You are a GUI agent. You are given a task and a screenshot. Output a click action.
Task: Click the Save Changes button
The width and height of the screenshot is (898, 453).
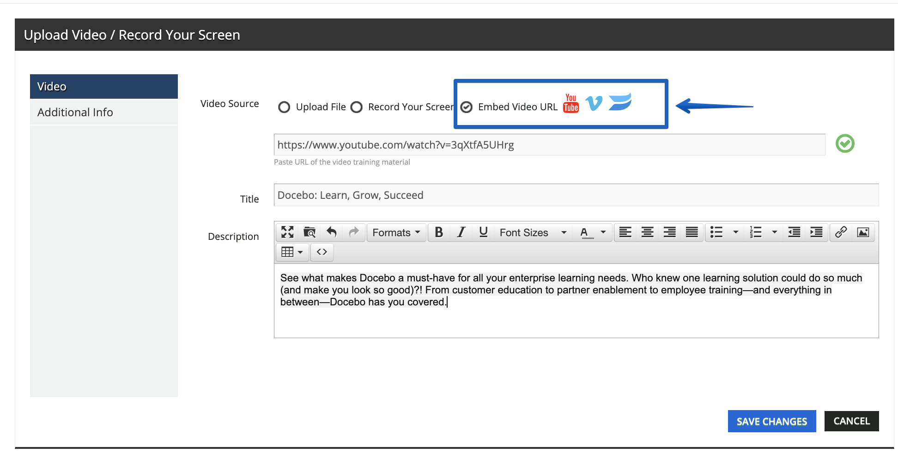tap(771, 421)
